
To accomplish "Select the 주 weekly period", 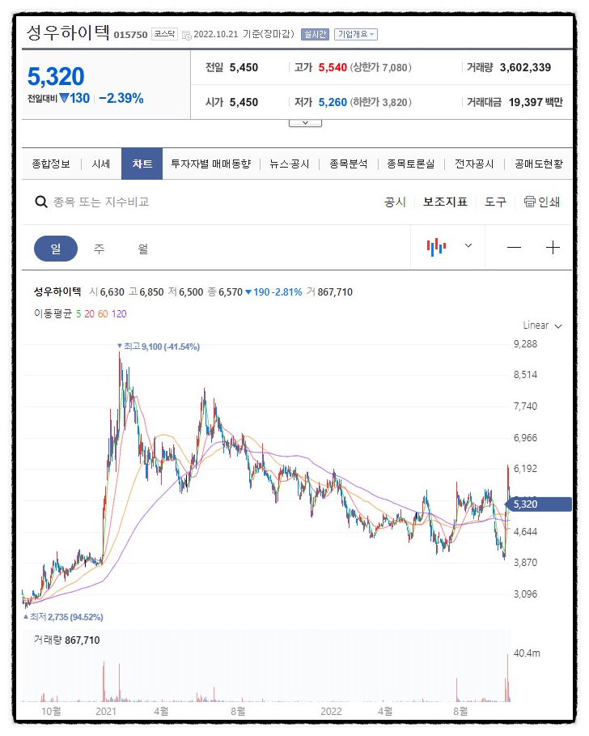I will [99, 249].
